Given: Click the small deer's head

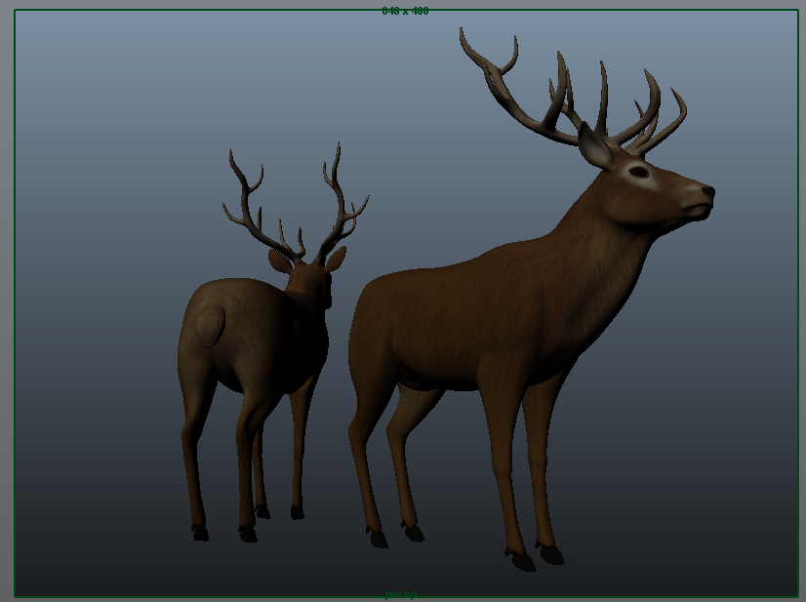Looking at the screenshot, I should click(310, 280).
